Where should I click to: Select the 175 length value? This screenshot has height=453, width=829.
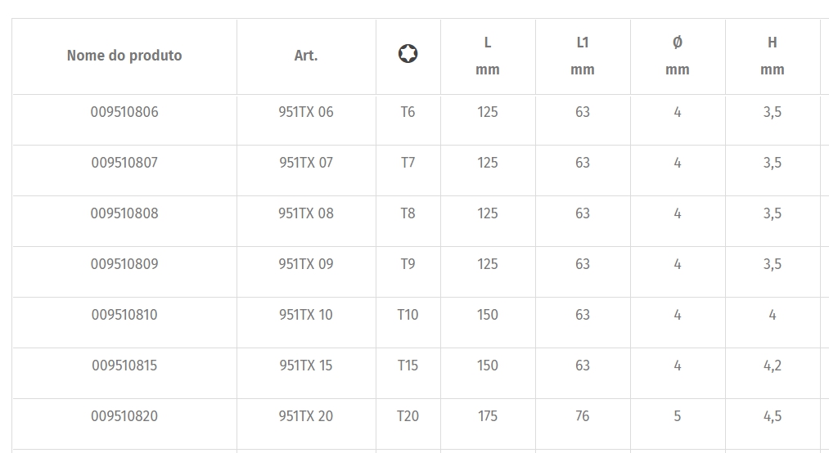point(488,416)
